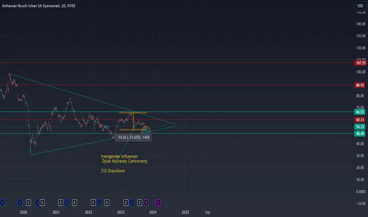The height and width of the screenshot is (217, 368).
Task: Click the 120.00 value on price axis
Action: click(x=361, y=48)
